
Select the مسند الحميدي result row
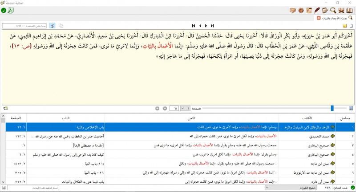pyautogui.click(x=180, y=137)
